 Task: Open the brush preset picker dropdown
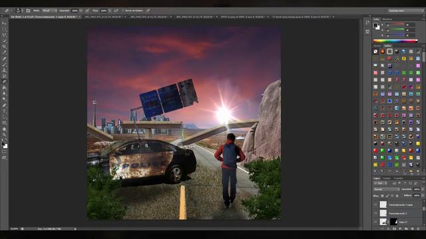point(22,11)
